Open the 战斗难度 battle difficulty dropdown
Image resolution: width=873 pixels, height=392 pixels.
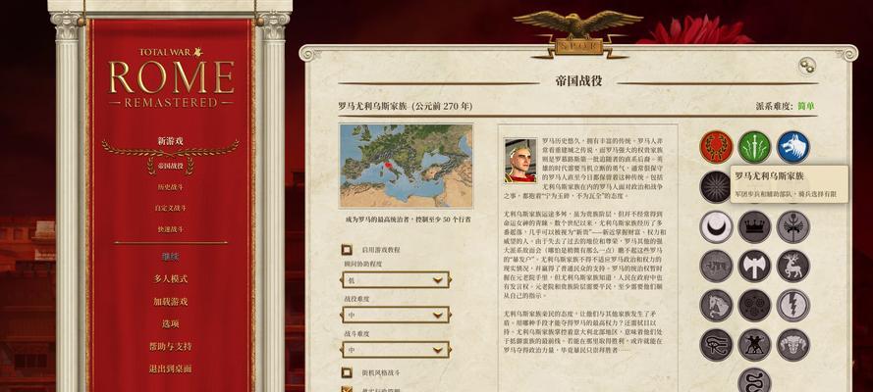396,350
